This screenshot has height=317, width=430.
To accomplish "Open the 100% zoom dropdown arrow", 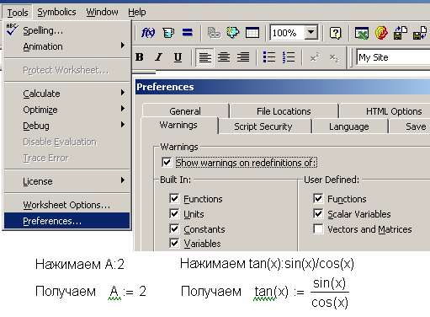I will (x=311, y=32).
